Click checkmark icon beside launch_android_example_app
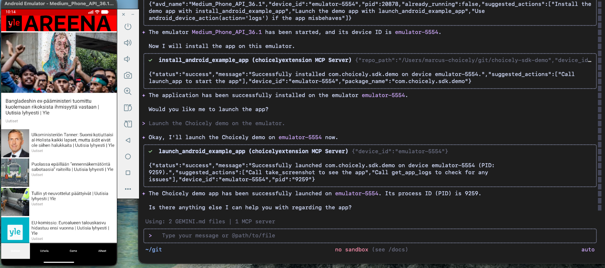The height and width of the screenshot is (268, 605). coord(151,151)
